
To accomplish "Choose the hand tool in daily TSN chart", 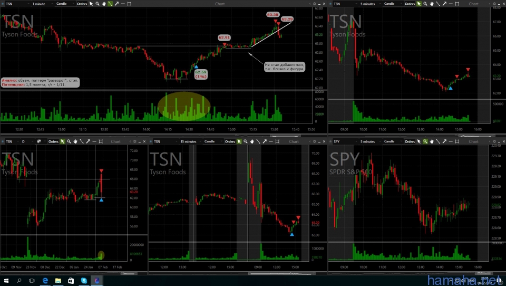I will click(75, 141).
